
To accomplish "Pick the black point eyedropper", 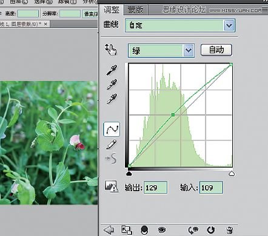I will (112, 70).
